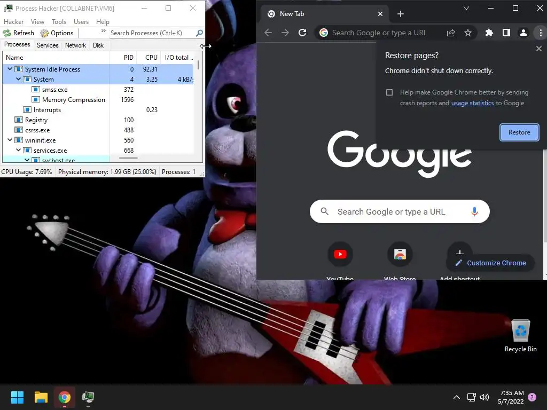Dismiss the Restore pages popup

538,49
